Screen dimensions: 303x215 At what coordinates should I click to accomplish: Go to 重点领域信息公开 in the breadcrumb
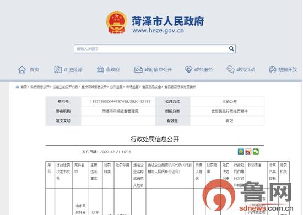(94, 87)
